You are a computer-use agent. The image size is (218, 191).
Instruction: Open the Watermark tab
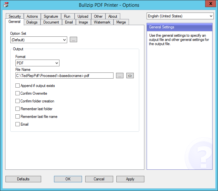click(102, 22)
